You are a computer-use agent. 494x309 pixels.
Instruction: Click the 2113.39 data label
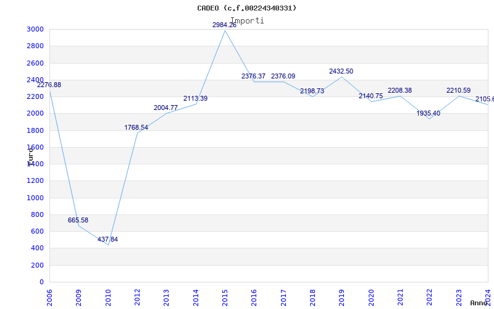coord(195,98)
